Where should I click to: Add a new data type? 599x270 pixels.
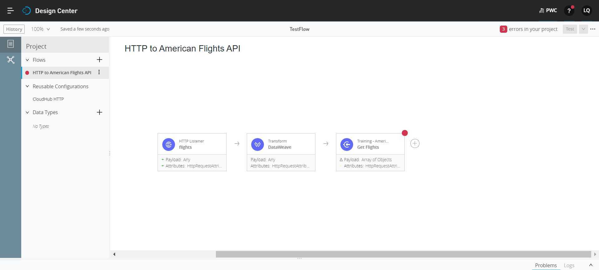[x=100, y=112]
